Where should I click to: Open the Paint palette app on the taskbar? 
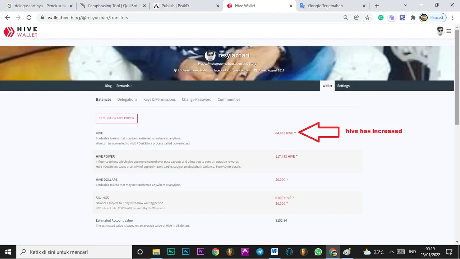coord(347,252)
